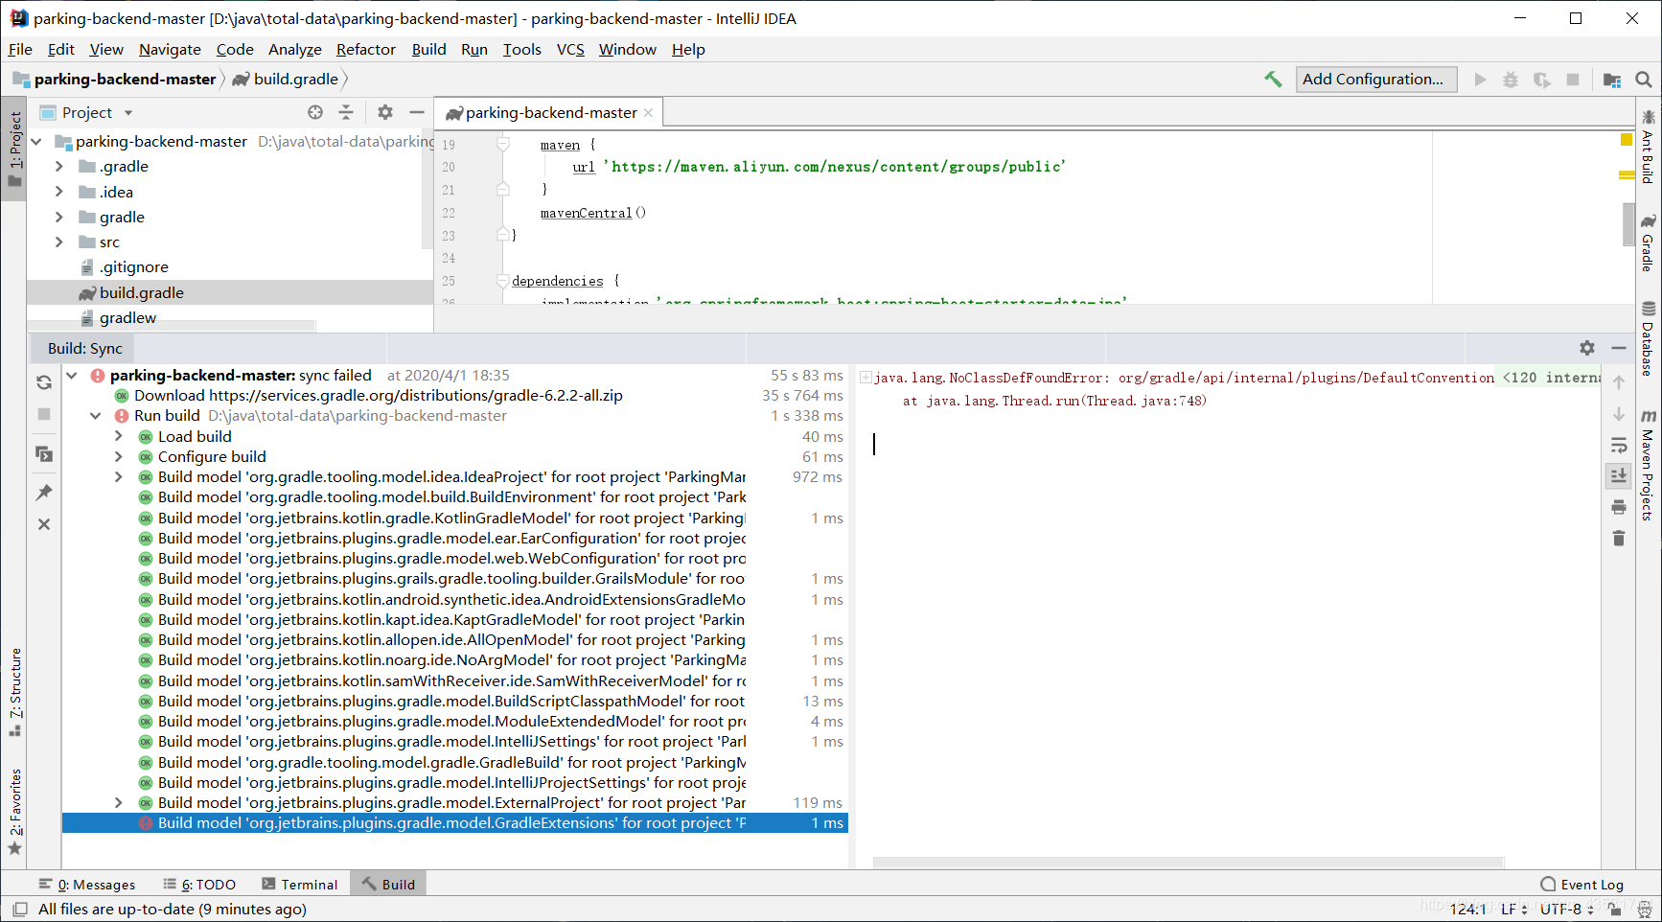Open the 0: Messages tab
The width and height of the screenshot is (1662, 922).
tap(87, 884)
